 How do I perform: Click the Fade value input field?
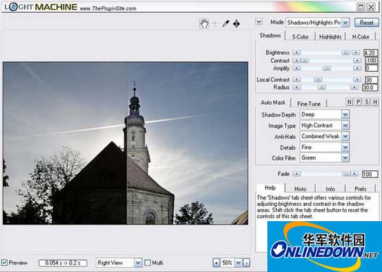coord(370,173)
